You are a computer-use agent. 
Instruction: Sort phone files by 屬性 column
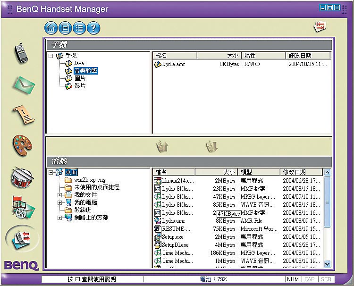263,56
